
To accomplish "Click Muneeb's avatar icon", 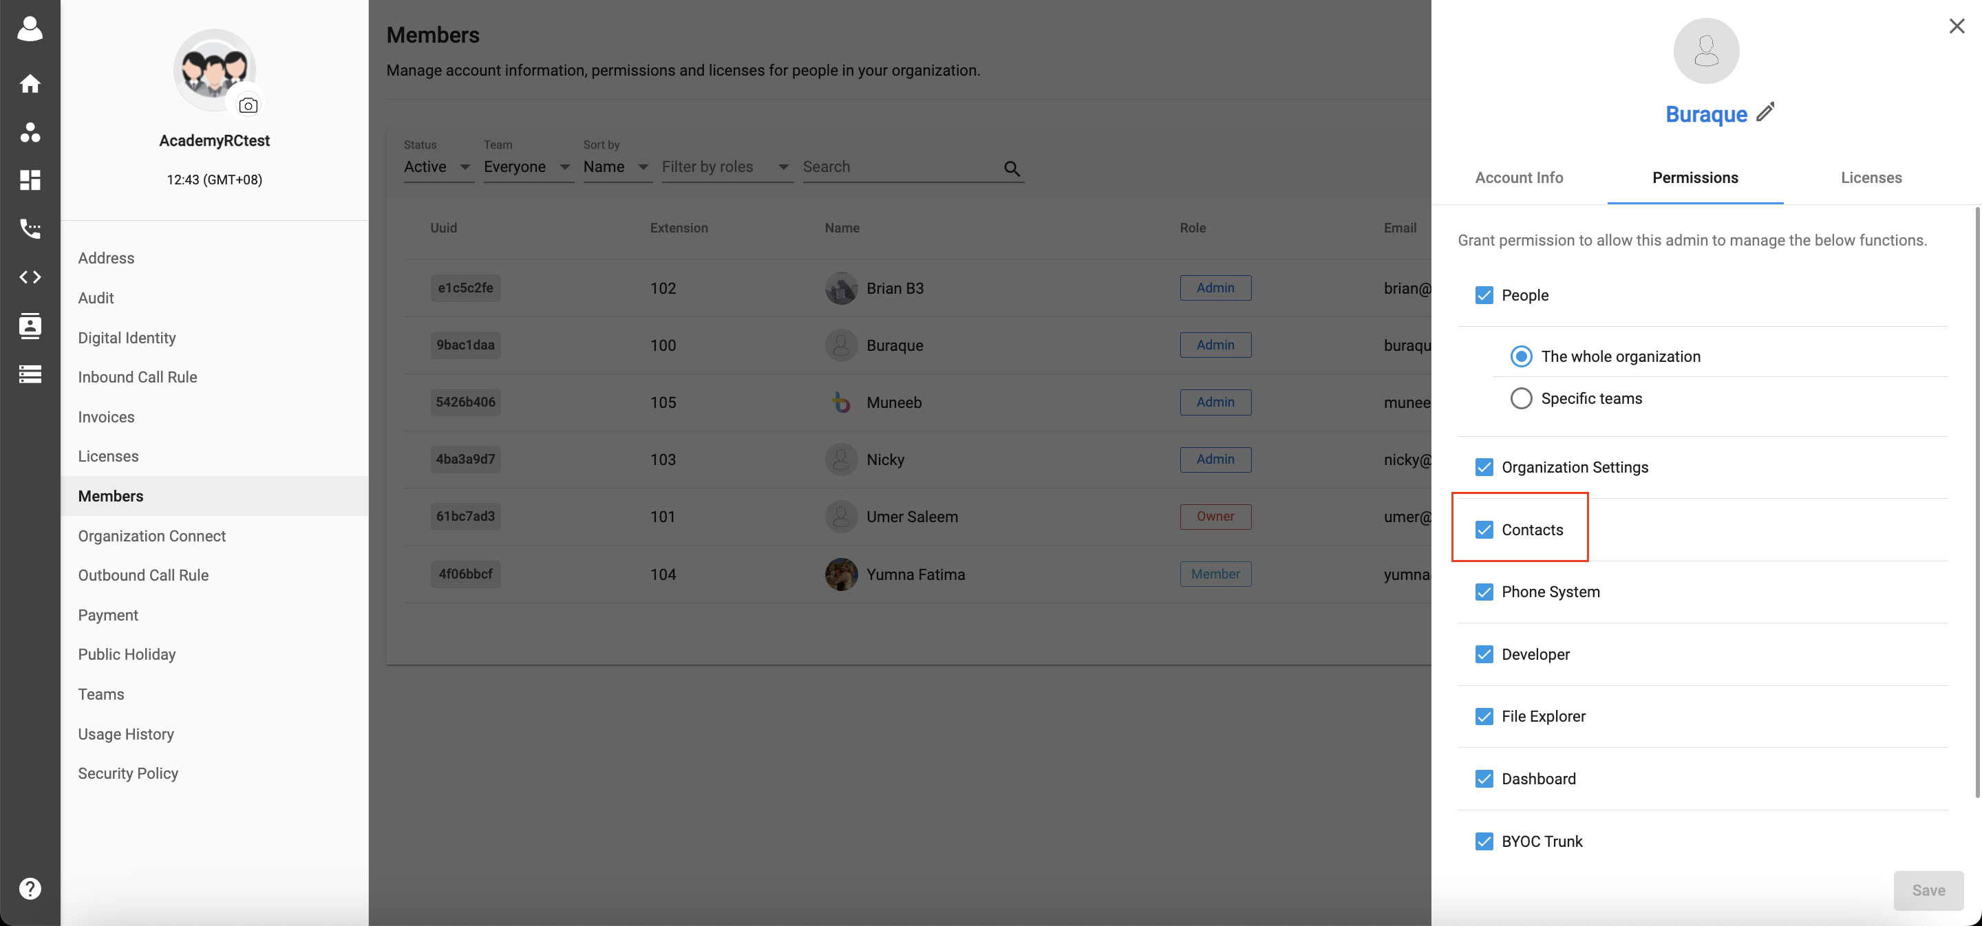I will coord(841,402).
